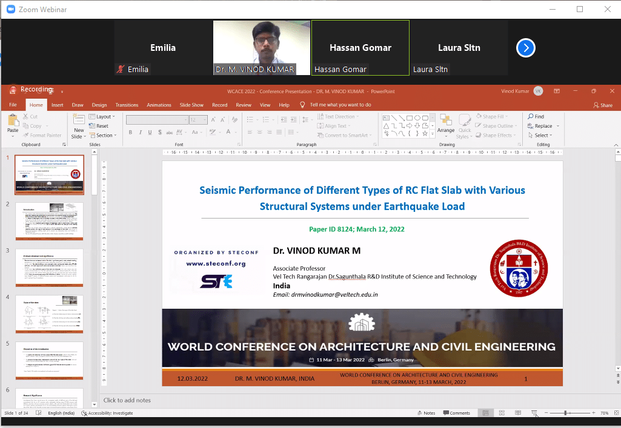
Task: Click the zoom slider in status bar
Action: 566,413
